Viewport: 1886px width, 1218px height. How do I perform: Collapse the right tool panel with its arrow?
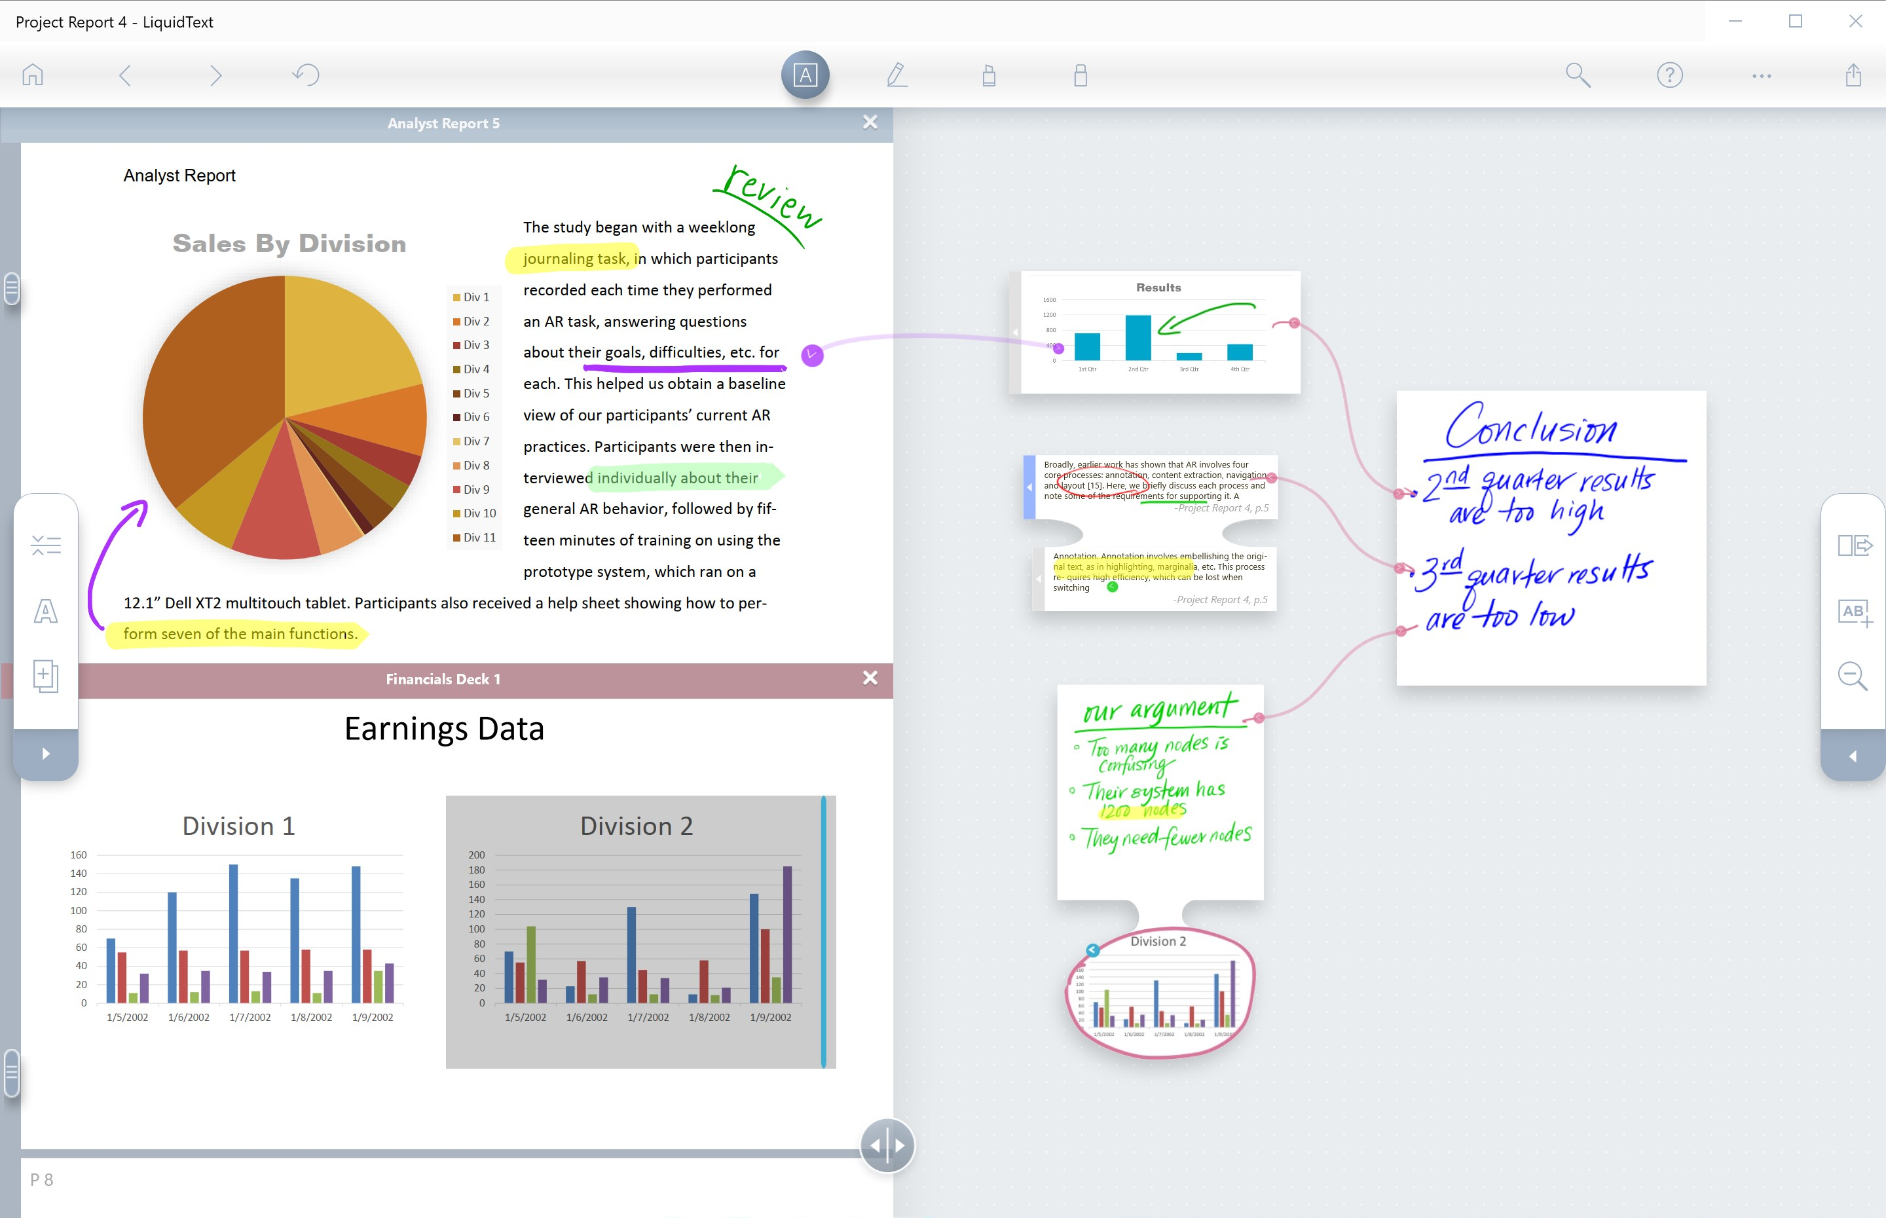[1853, 755]
